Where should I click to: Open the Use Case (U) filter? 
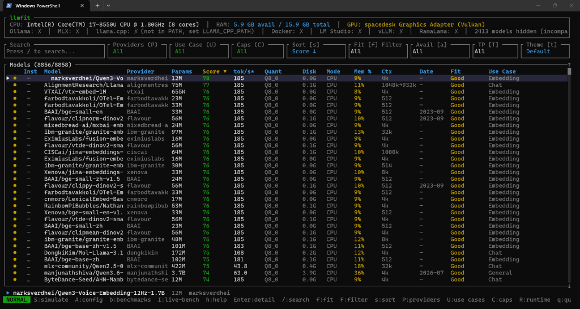coord(199,52)
